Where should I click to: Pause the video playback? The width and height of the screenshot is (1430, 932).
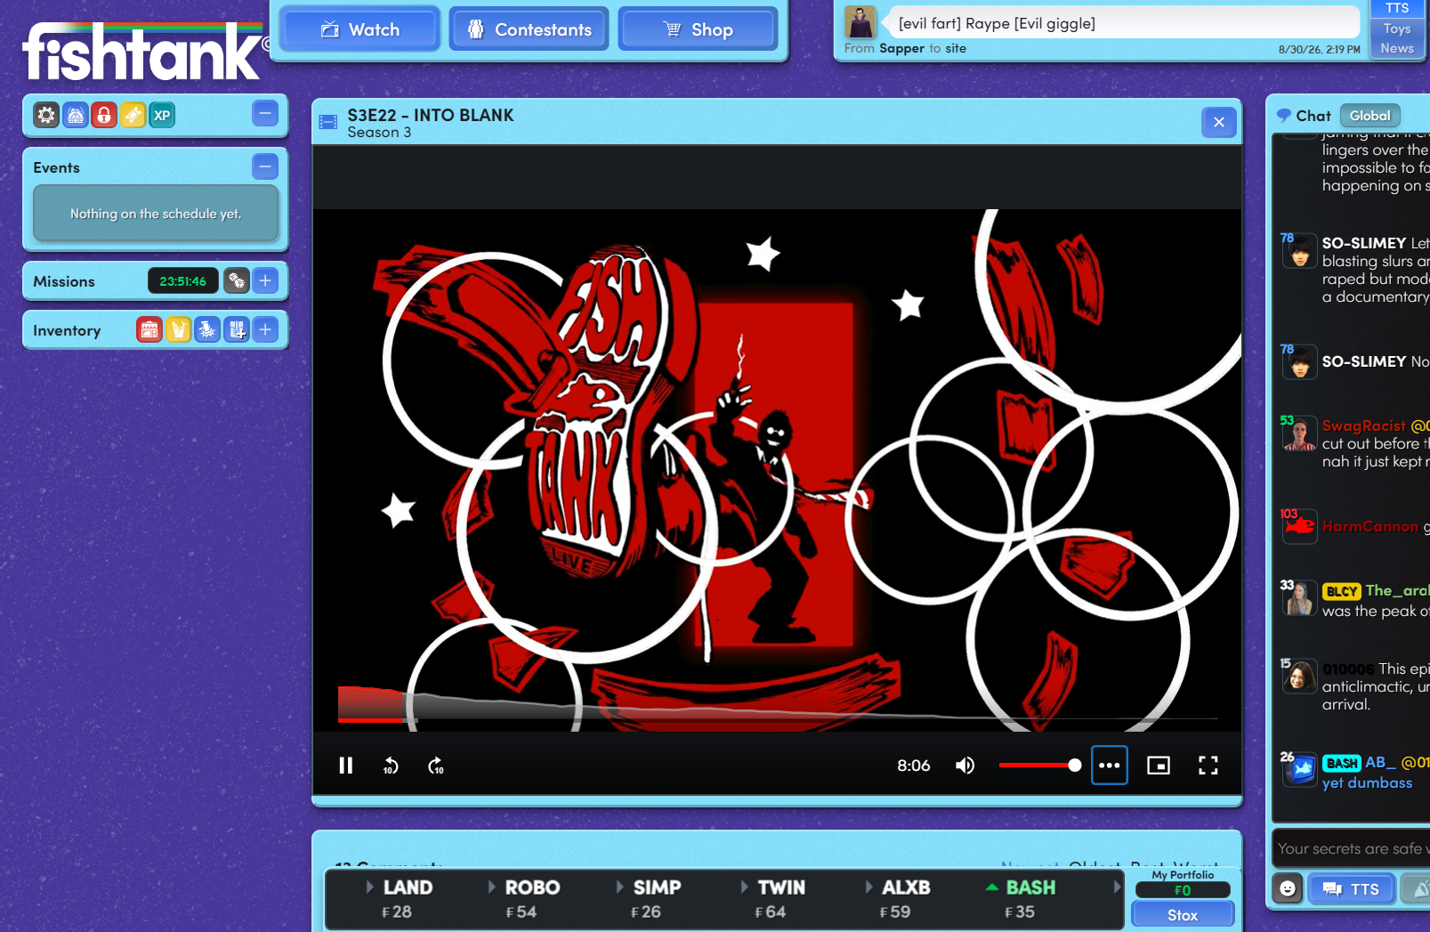click(346, 766)
